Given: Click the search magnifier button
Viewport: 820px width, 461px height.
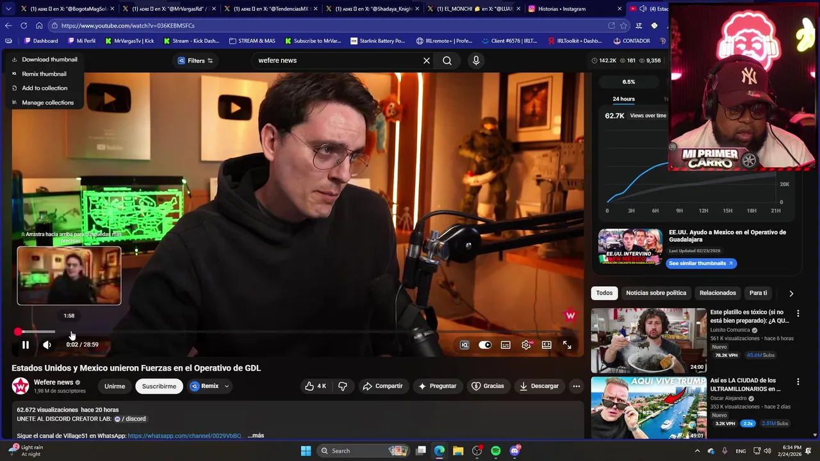Looking at the screenshot, I should 447,60.
